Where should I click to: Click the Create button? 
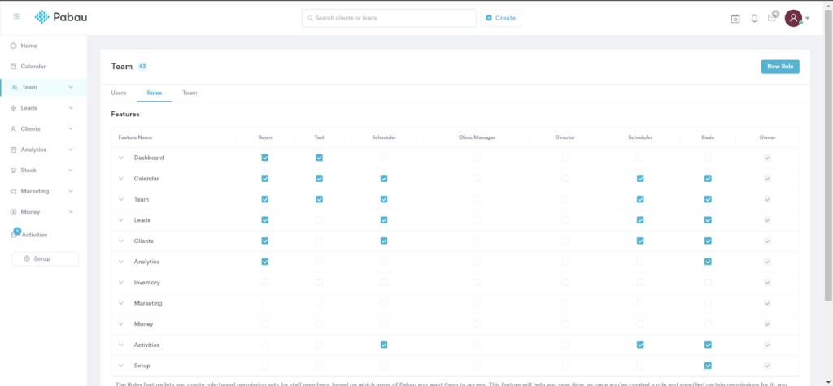point(500,18)
